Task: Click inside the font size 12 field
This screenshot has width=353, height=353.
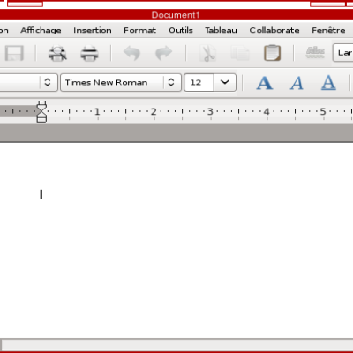Action: (199, 82)
